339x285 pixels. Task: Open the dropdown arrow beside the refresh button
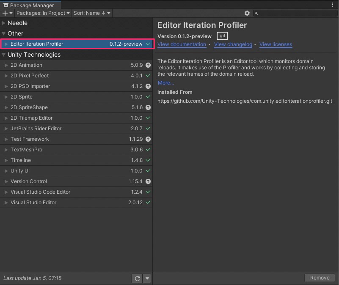pyautogui.click(x=147, y=278)
